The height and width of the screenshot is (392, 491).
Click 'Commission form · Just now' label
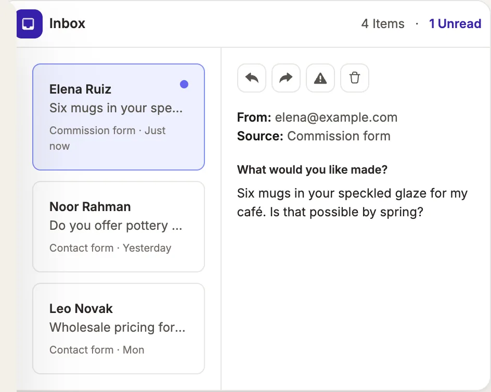click(107, 138)
